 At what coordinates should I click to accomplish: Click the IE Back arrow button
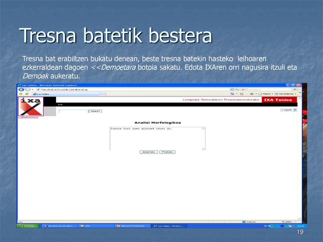click(x=21, y=89)
